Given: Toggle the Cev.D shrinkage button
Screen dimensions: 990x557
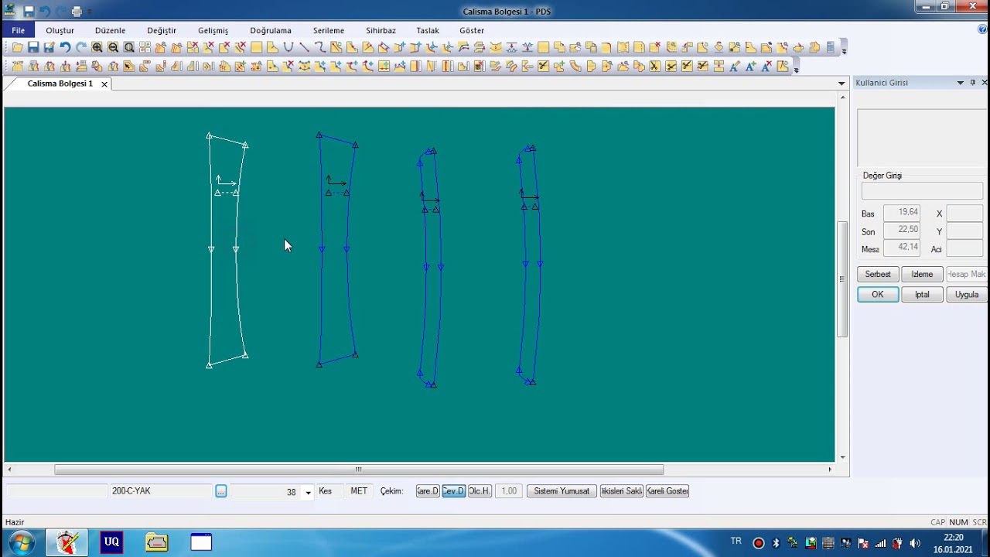Looking at the screenshot, I should 453,491.
